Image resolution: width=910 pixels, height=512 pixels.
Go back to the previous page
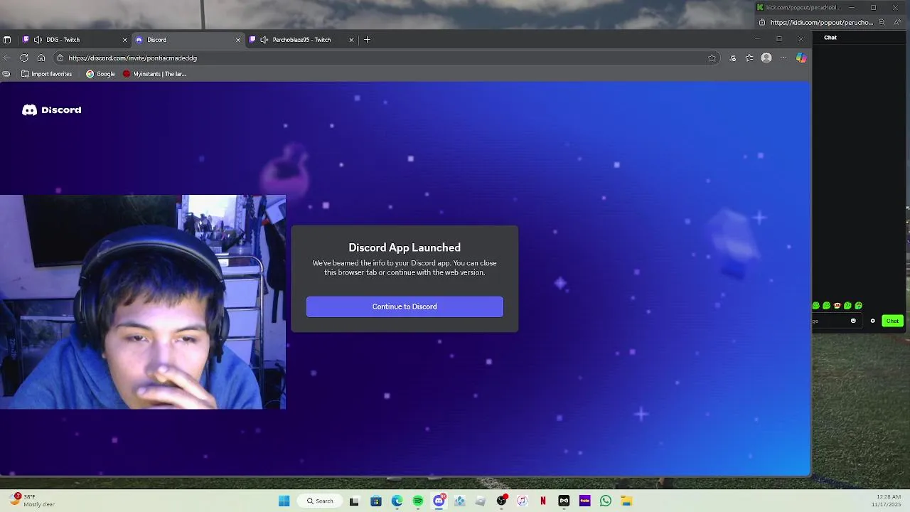pyautogui.click(x=7, y=58)
